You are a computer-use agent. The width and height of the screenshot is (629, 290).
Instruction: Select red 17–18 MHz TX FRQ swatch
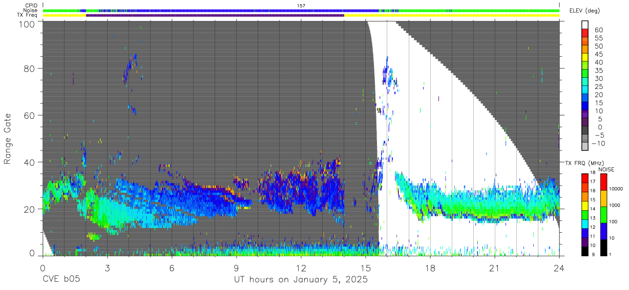point(585,177)
